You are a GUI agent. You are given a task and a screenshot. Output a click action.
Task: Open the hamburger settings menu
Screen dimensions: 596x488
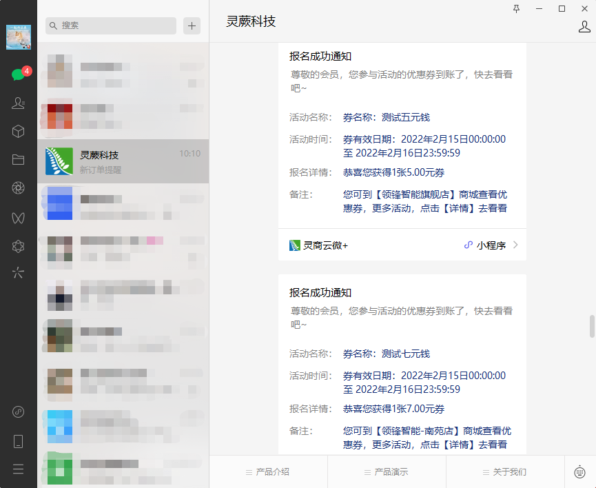tap(18, 469)
